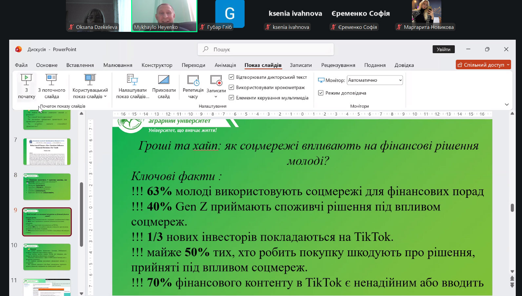522x296 pixels.
Task: Click the Налаштувати показ слайдів icon
Action: click(132, 80)
